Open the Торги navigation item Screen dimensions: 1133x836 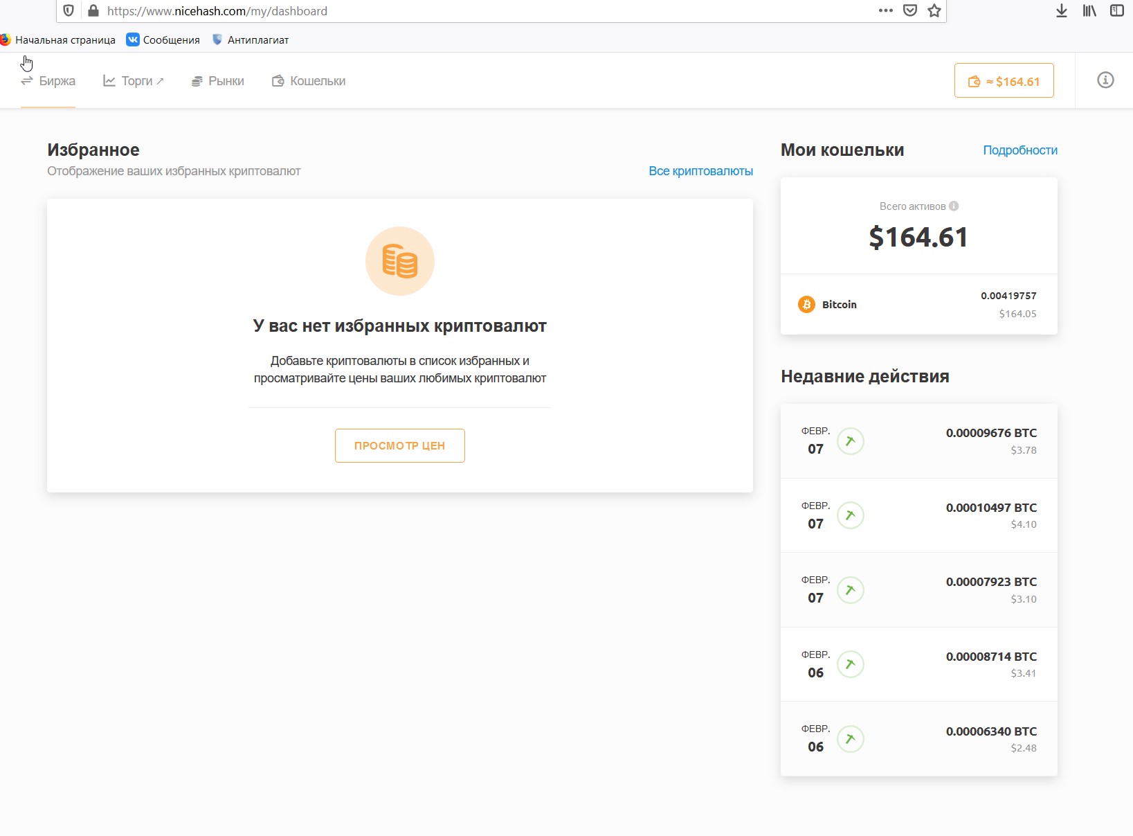coord(134,81)
